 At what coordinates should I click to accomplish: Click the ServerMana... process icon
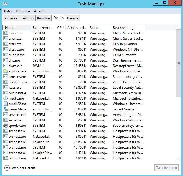tap(6, 109)
